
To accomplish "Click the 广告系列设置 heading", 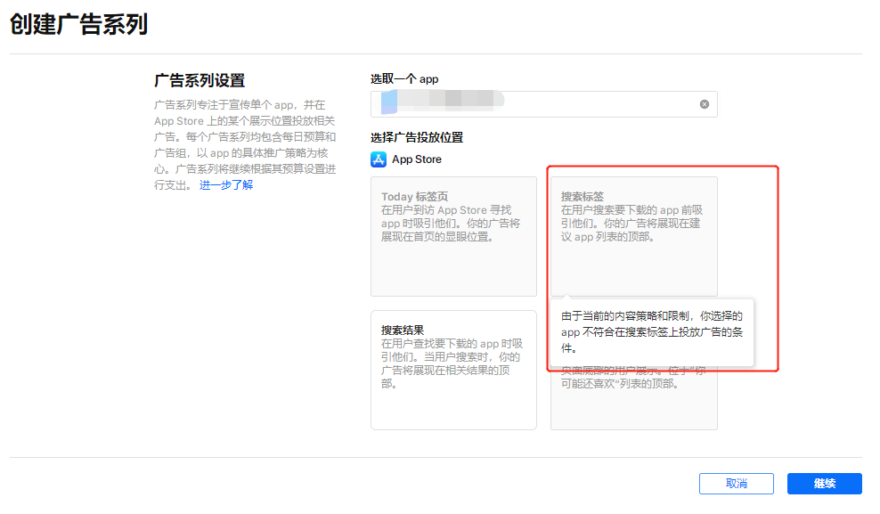I will point(200,81).
